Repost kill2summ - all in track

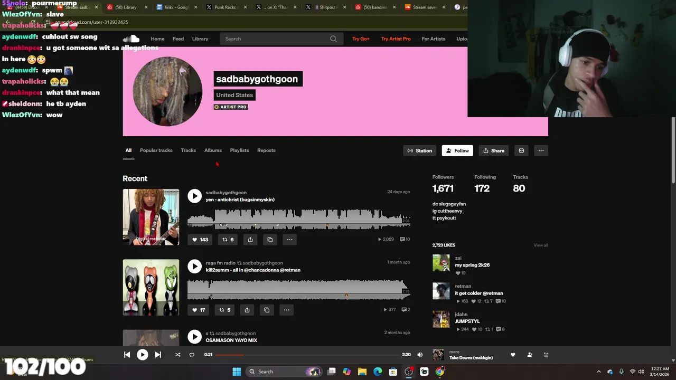(x=224, y=310)
